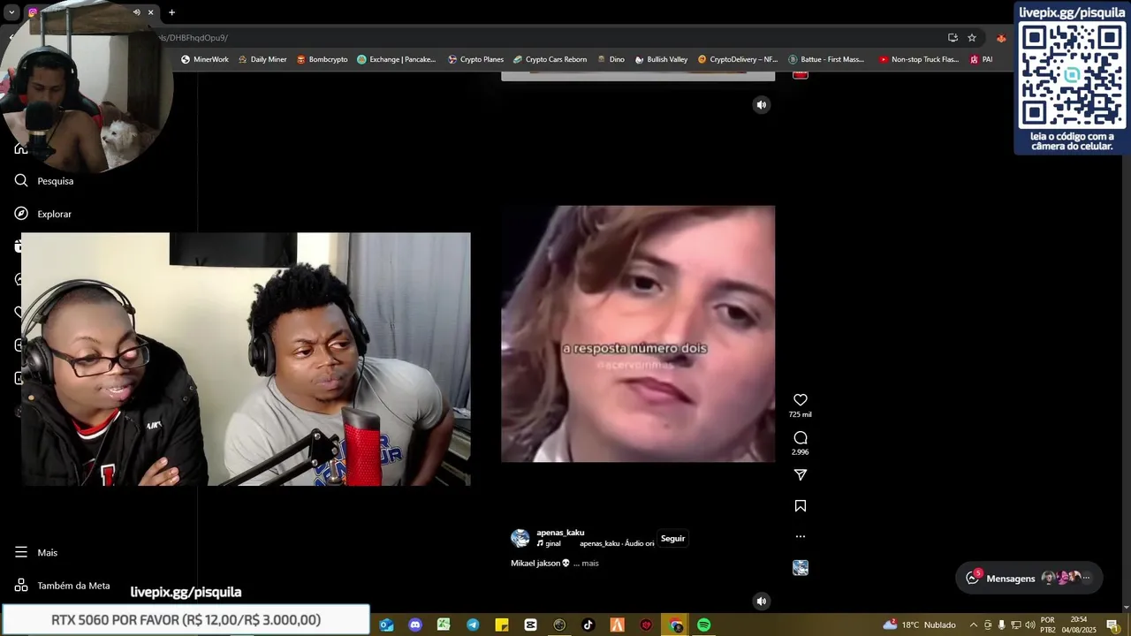Screen dimensions: 1131x636
Task: Open 'Também da Meta' in sidebar
Action: pyautogui.click(x=63, y=586)
